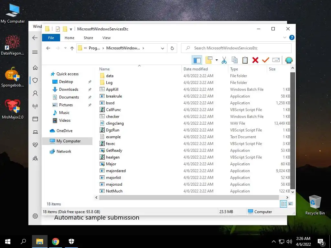Sort files by Date modified column
Image resolution: width=331 pixels, height=248 pixels.
click(x=196, y=69)
